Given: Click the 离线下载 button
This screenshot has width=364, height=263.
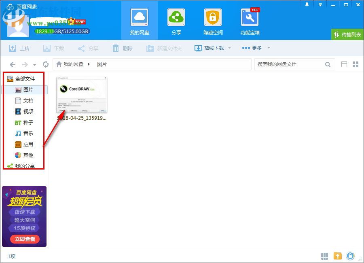Looking at the screenshot, I should [209, 48].
